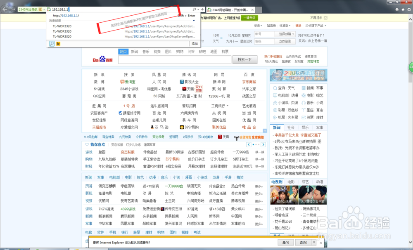Viewport: 413px width, 250px height.
Task: Switch to the 电影 tab above thumbnails
Action: click(x=291, y=182)
